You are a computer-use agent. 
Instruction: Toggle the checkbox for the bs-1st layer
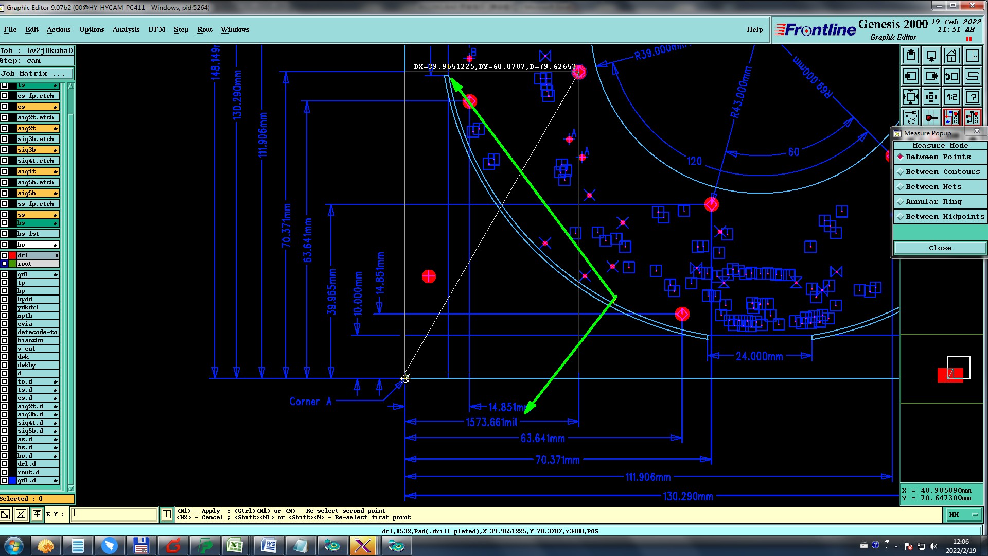click(4, 234)
